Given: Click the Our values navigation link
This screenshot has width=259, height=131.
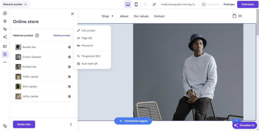Looking at the screenshot, I should coord(141,16).
